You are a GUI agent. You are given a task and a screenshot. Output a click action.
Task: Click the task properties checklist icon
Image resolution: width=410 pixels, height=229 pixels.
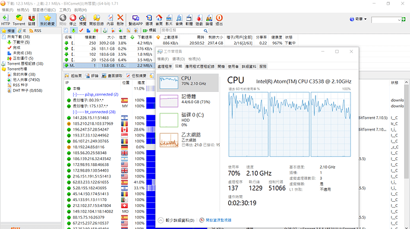coord(111,20)
